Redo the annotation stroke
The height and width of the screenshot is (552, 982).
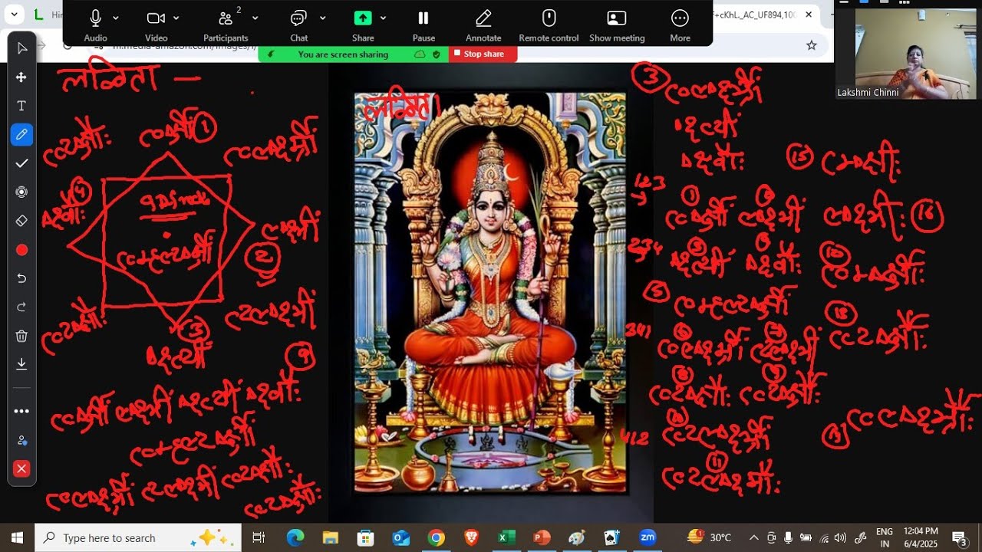click(x=21, y=307)
